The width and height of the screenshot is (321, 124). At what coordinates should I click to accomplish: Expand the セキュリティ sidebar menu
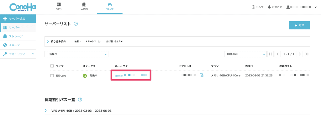[18, 54]
